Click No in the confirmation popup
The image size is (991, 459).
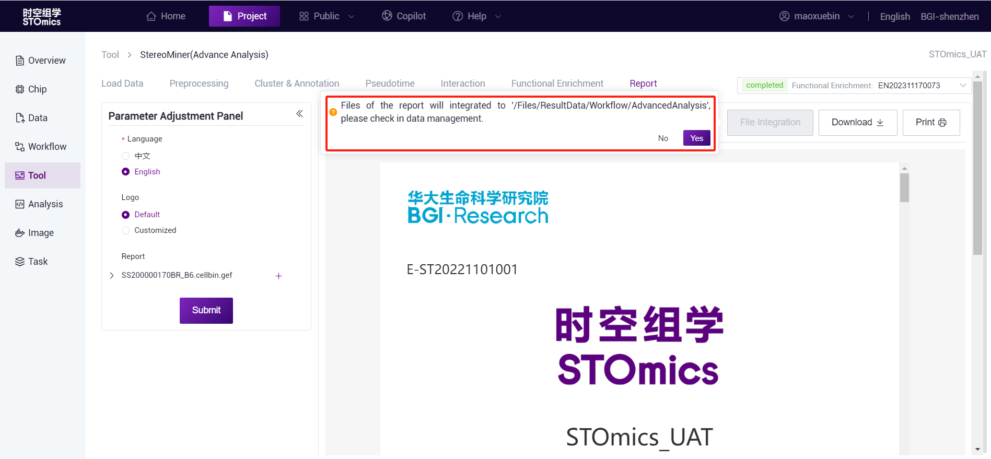pos(663,138)
